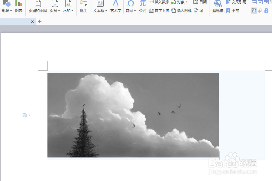
Task: Insert a 域 field
Action: click(x=199, y=11)
